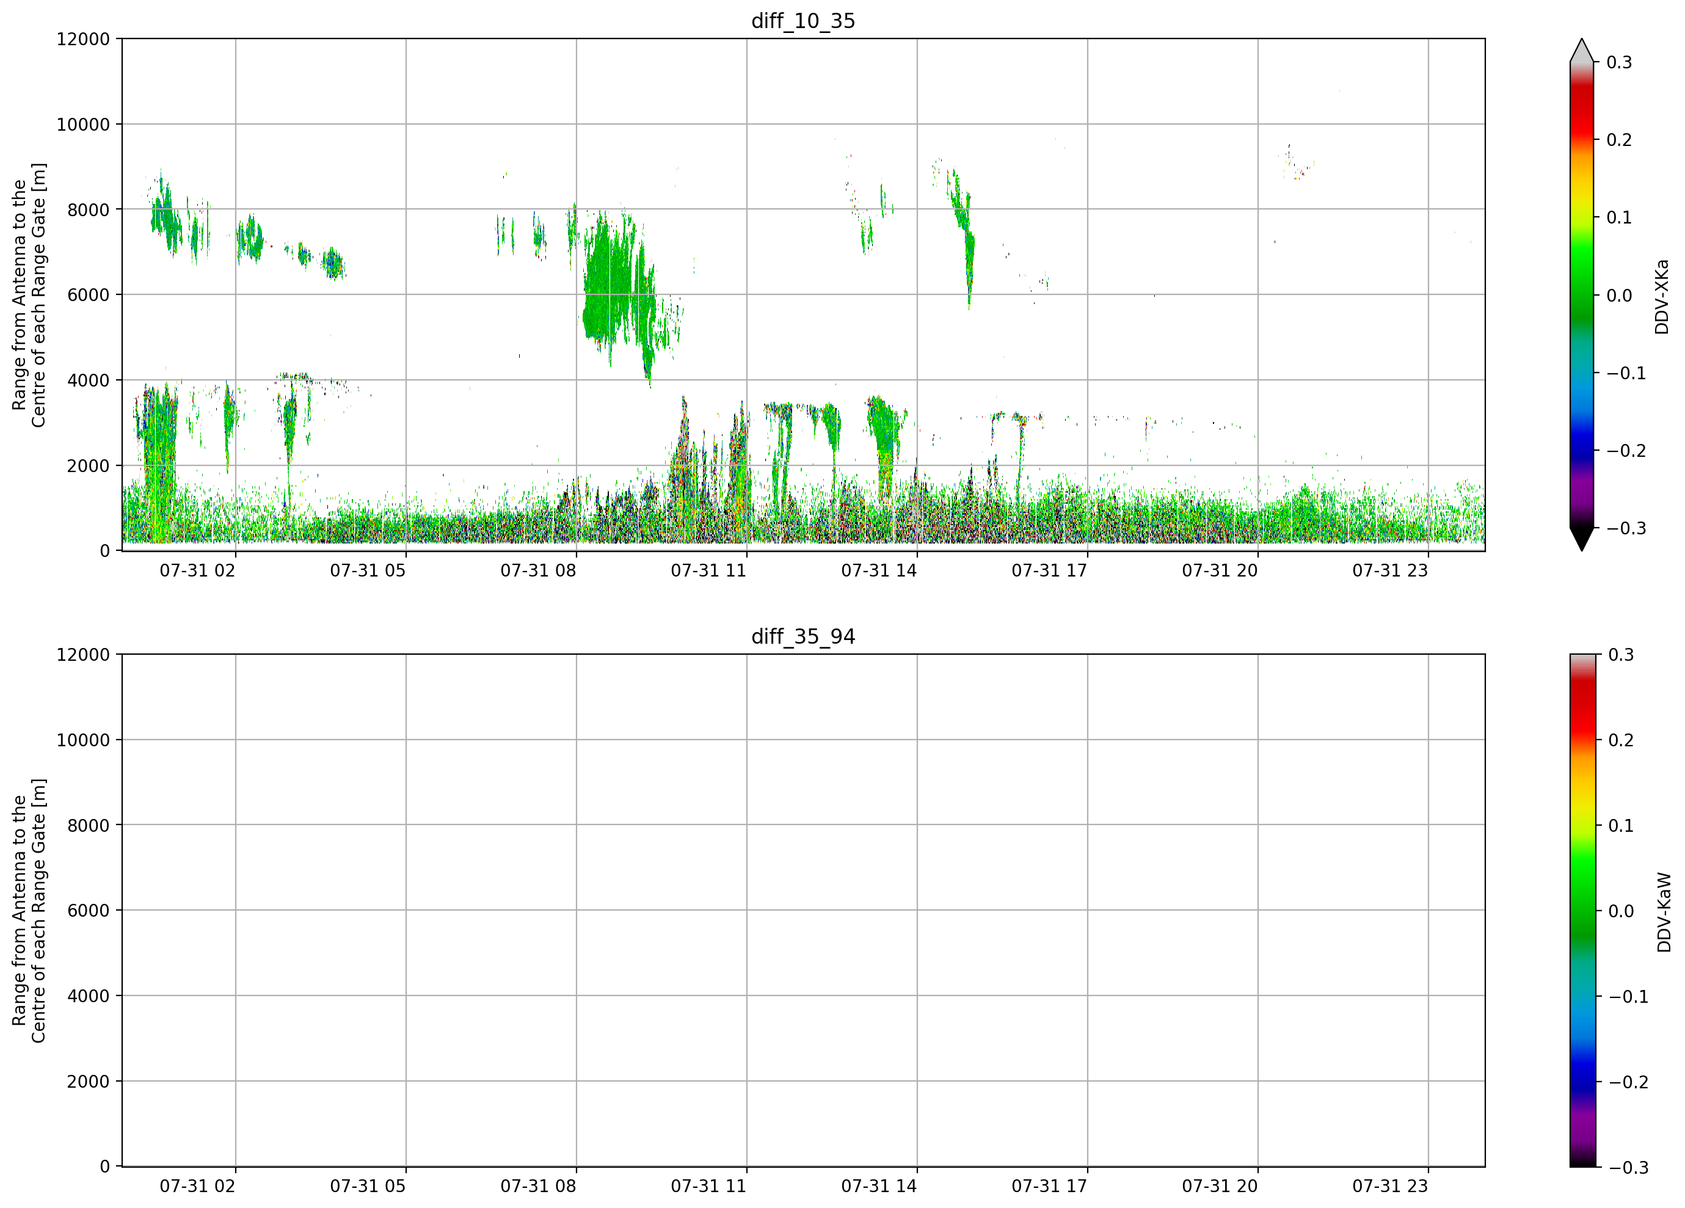Click the 4000 tick on diff_10_35 y-axis

pos(89,380)
